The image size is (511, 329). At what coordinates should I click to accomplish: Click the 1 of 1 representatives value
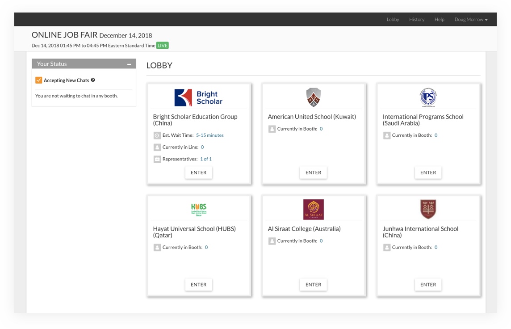pyautogui.click(x=206, y=159)
